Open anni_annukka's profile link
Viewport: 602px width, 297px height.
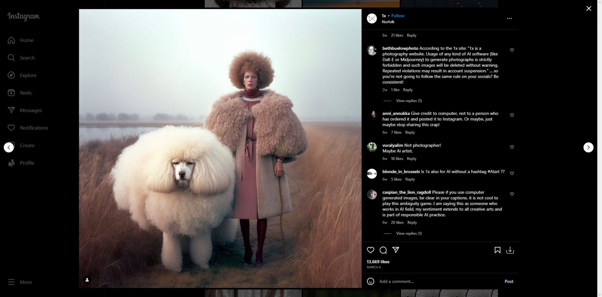click(x=396, y=114)
